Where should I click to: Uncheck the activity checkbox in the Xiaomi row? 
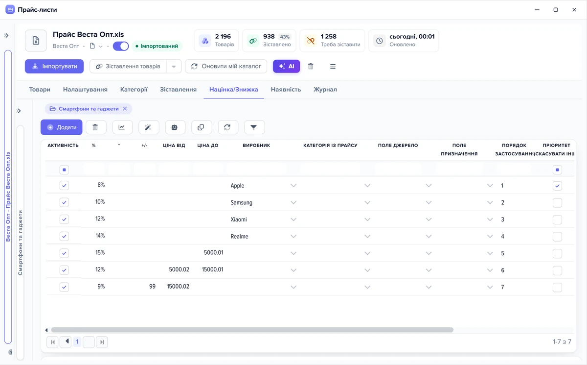click(x=64, y=219)
